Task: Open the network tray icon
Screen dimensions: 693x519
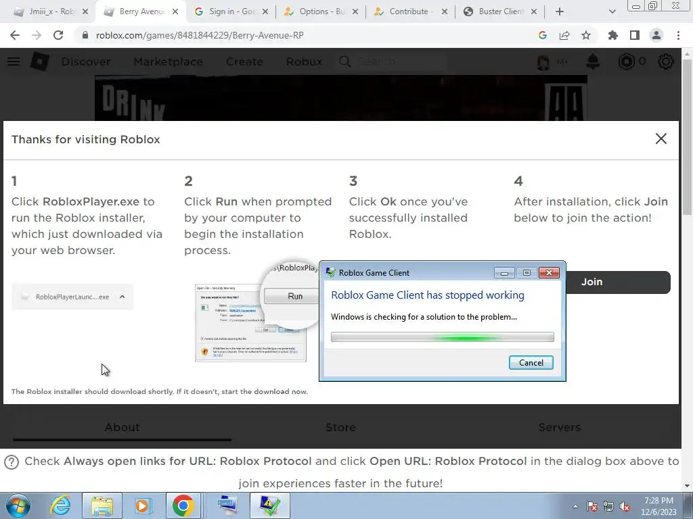Action: click(x=608, y=506)
